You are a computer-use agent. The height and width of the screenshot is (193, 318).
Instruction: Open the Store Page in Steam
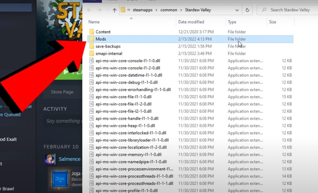62,92
